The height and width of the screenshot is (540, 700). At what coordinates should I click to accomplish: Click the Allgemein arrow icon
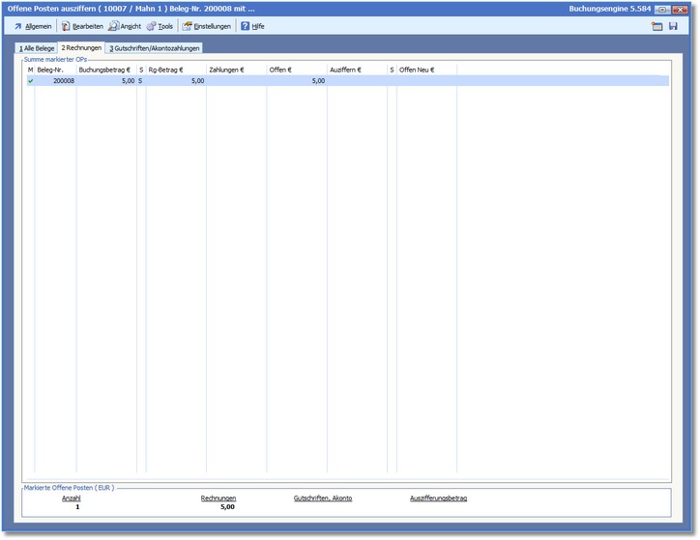coord(18,26)
